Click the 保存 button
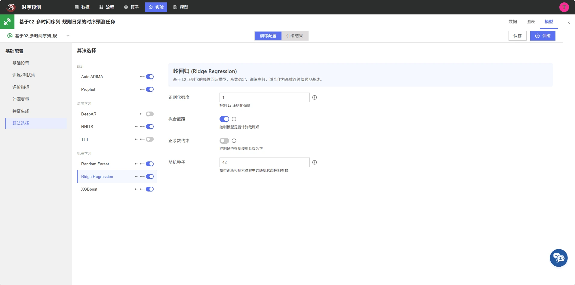Image resolution: width=575 pixels, height=285 pixels. 518,36
